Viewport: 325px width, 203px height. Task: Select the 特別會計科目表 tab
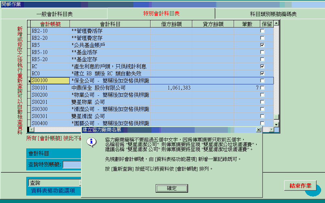[161, 14]
